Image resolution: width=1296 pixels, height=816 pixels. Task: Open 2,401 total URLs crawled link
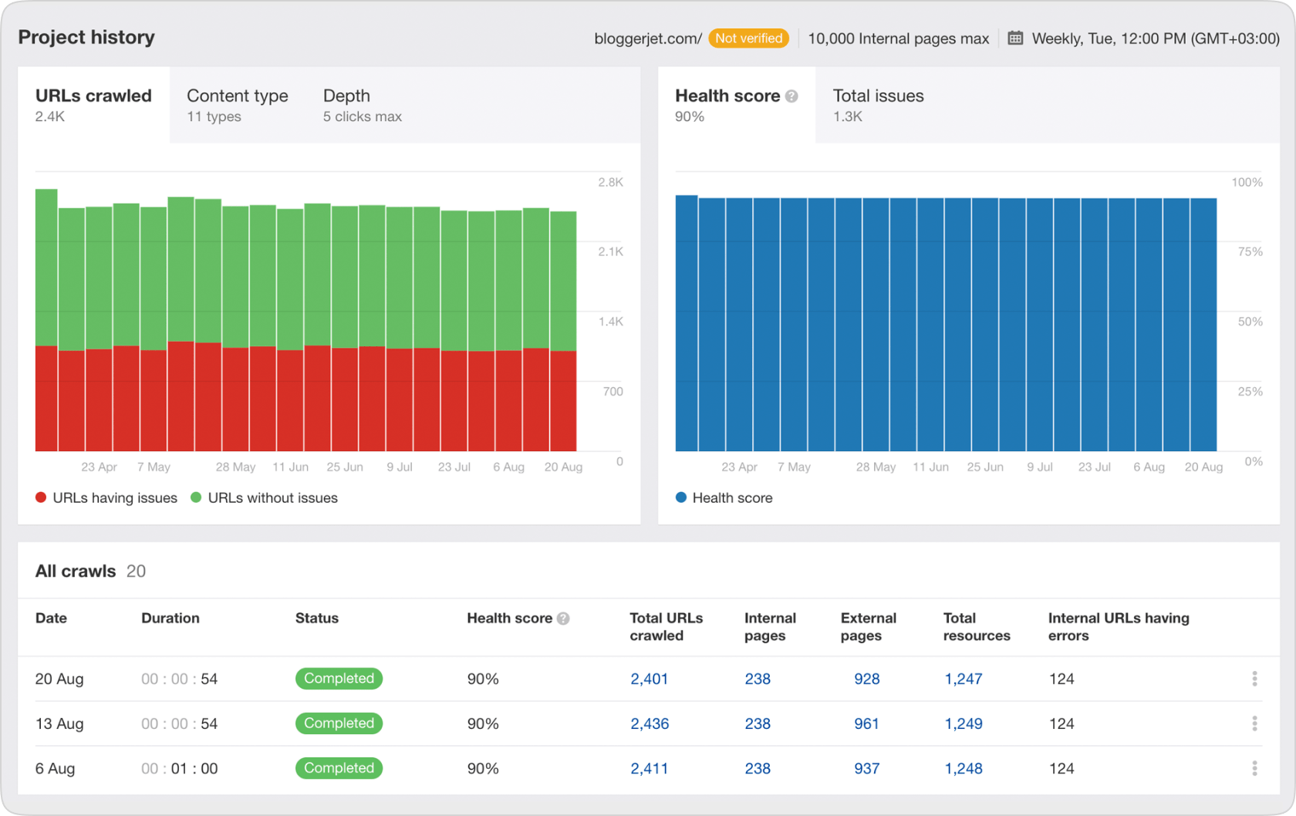[649, 679]
